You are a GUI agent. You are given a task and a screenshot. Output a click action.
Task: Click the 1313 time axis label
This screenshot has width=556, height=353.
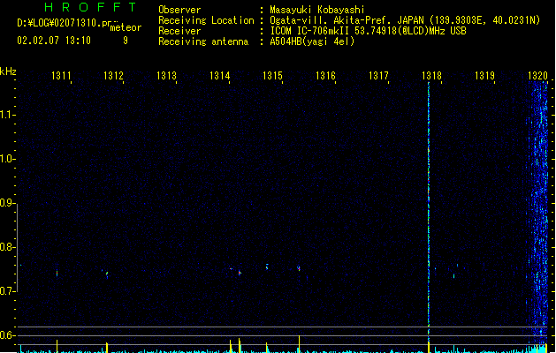click(x=167, y=75)
